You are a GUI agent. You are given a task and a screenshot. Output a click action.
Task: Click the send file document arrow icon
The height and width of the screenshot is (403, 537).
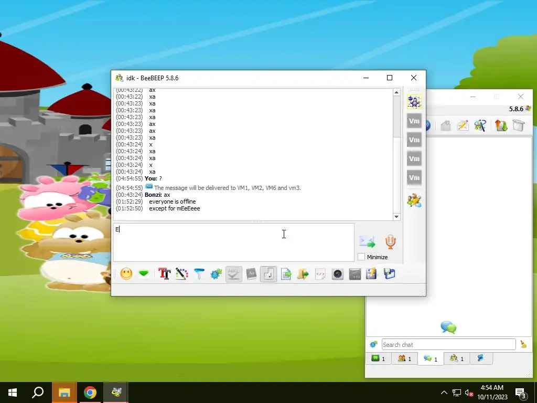[x=286, y=274]
